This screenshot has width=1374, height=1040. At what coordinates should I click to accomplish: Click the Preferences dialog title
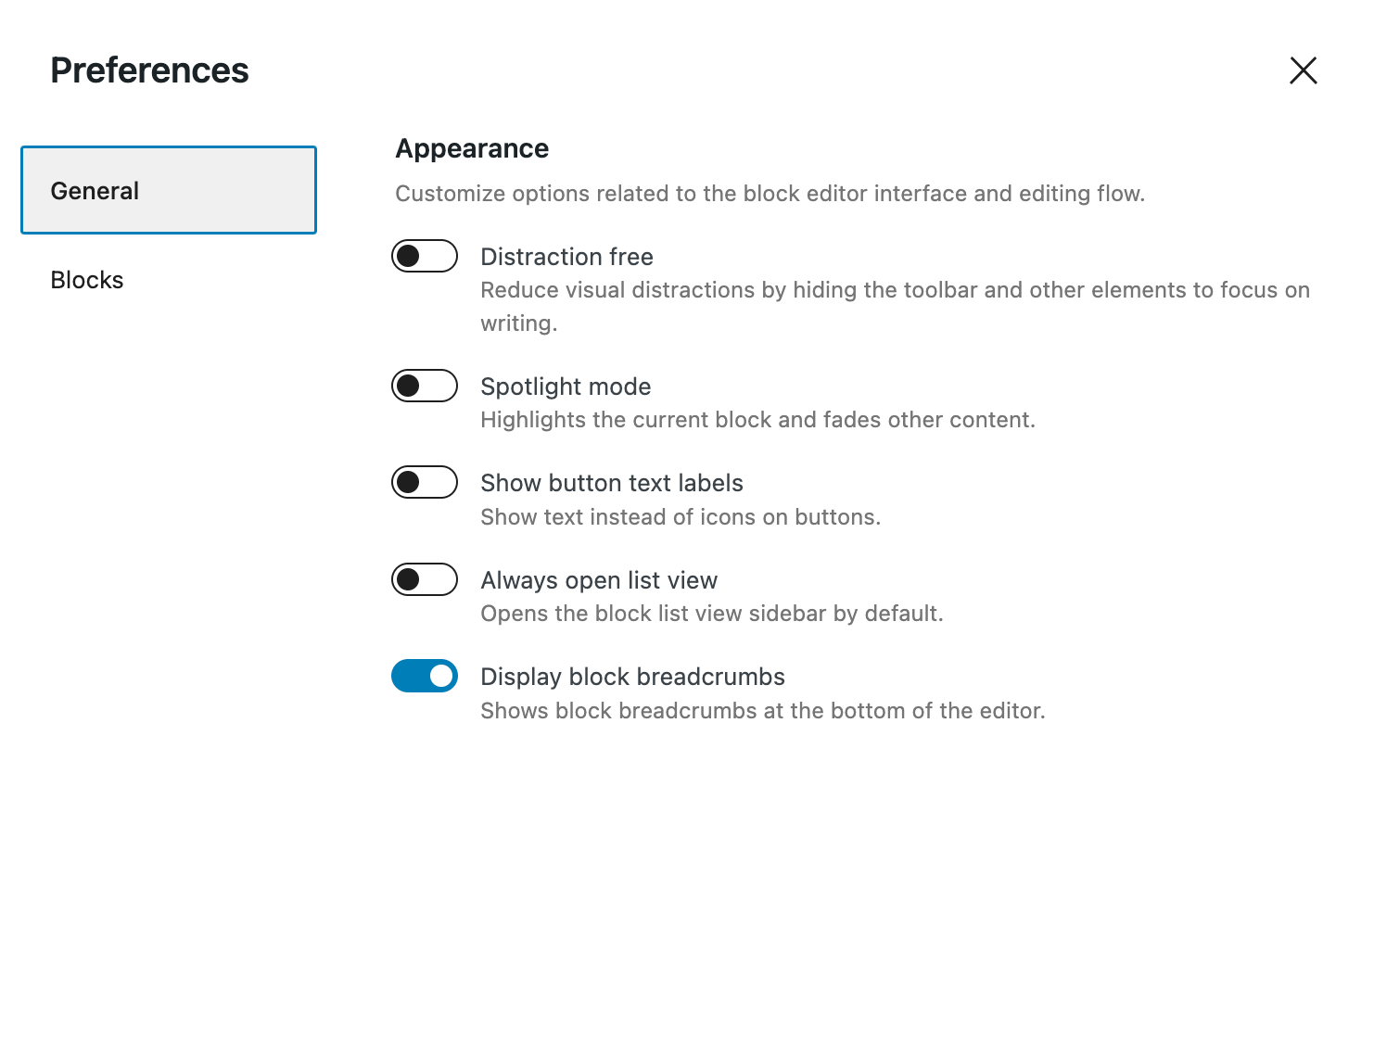click(x=149, y=70)
